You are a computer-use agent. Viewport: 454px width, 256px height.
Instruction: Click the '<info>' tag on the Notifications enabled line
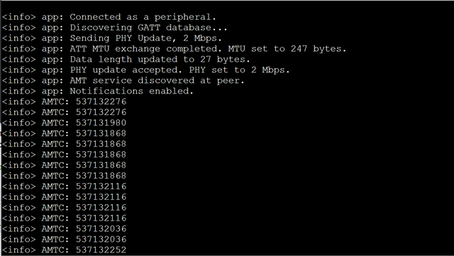coord(19,91)
